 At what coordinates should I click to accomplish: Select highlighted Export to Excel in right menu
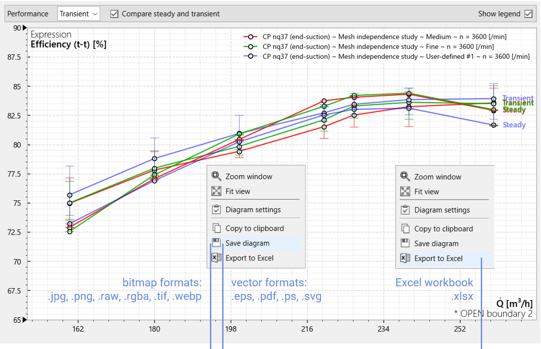[445, 258]
